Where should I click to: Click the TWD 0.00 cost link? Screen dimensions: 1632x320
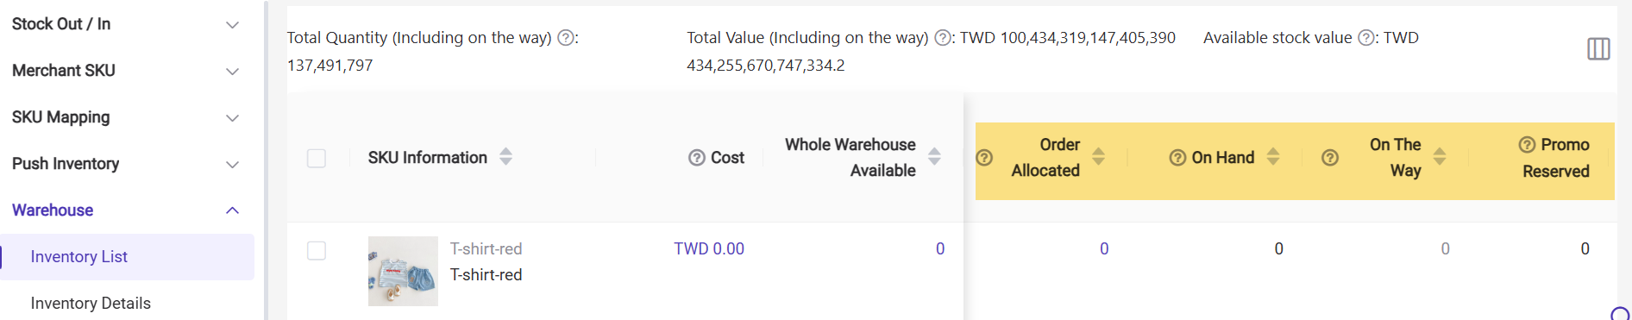pyautogui.click(x=709, y=249)
